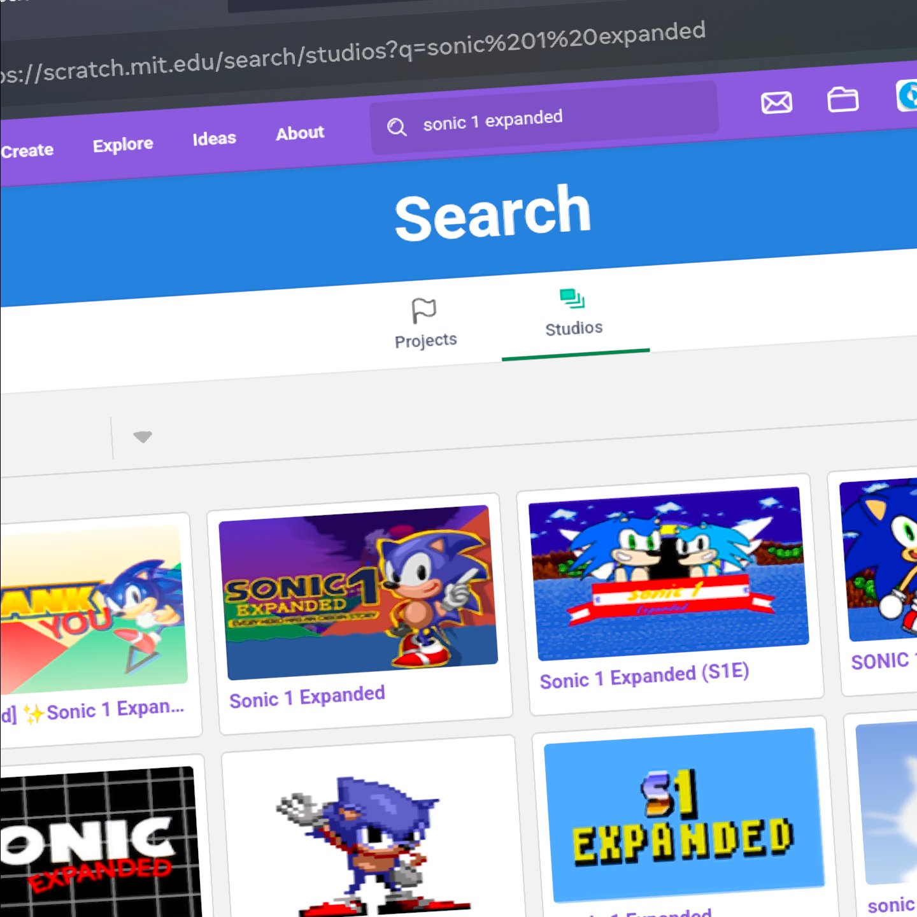Open the Messages envelope icon
This screenshot has height=917, width=917.
(x=776, y=103)
